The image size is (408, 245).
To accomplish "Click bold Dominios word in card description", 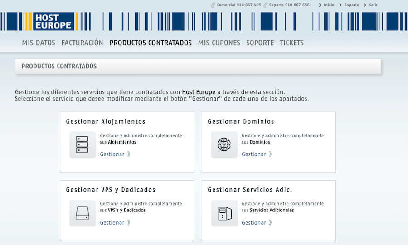I will [x=260, y=142].
